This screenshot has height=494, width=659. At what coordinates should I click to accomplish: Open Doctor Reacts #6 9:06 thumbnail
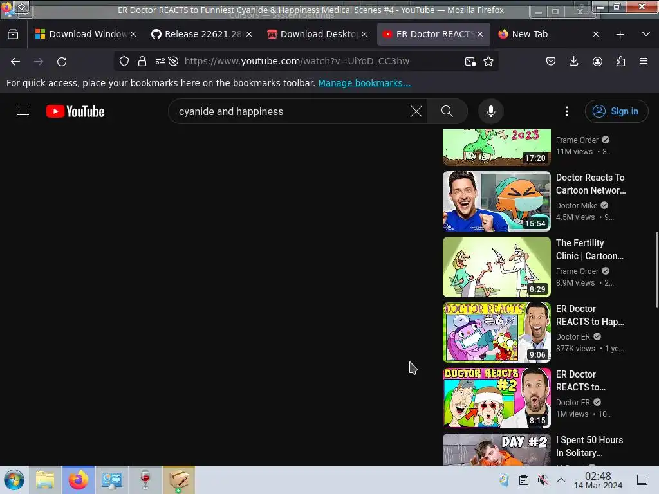tap(496, 333)
